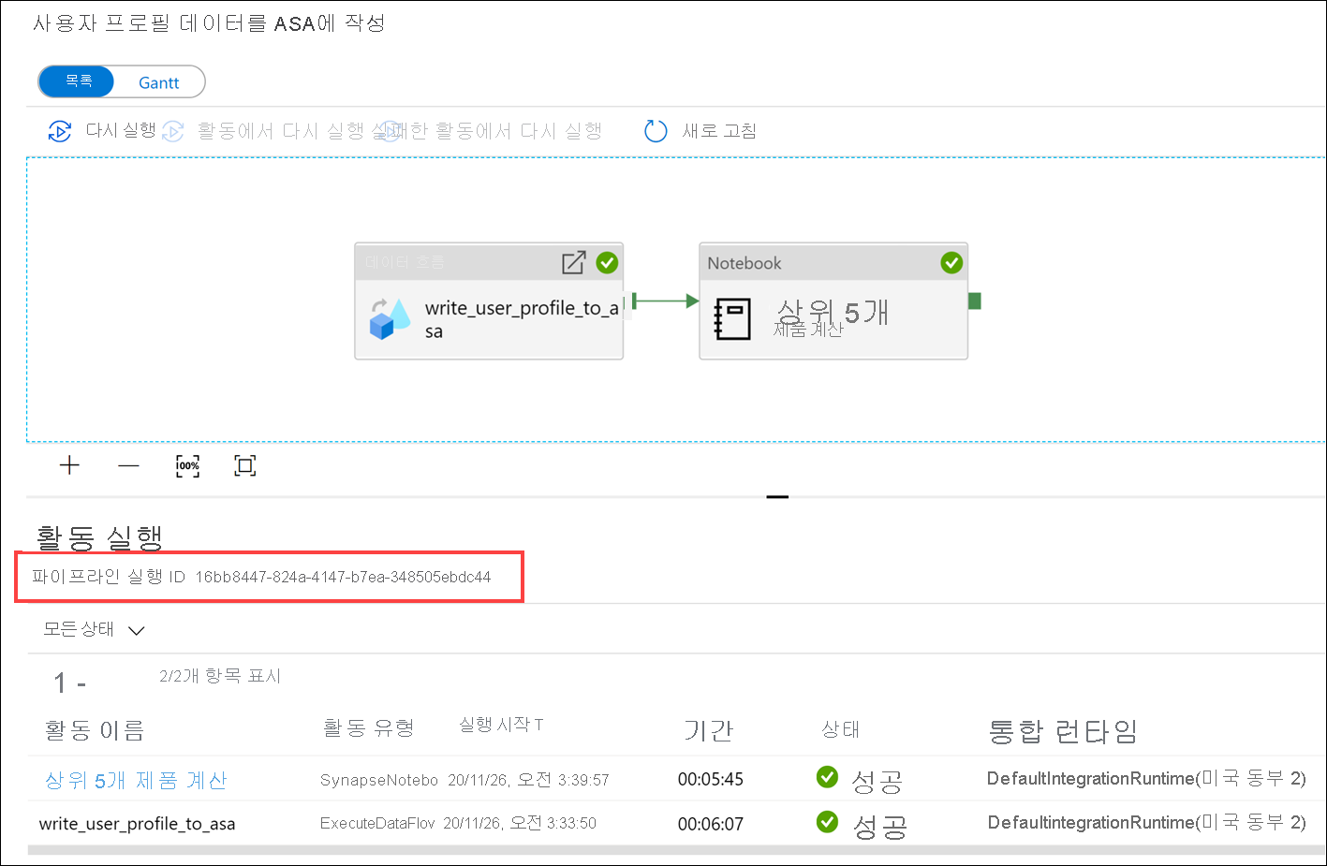The width and height of the screenshot is (1327, 866).
Task: Click the start time 오전 3:33:50
Action: 520,823
